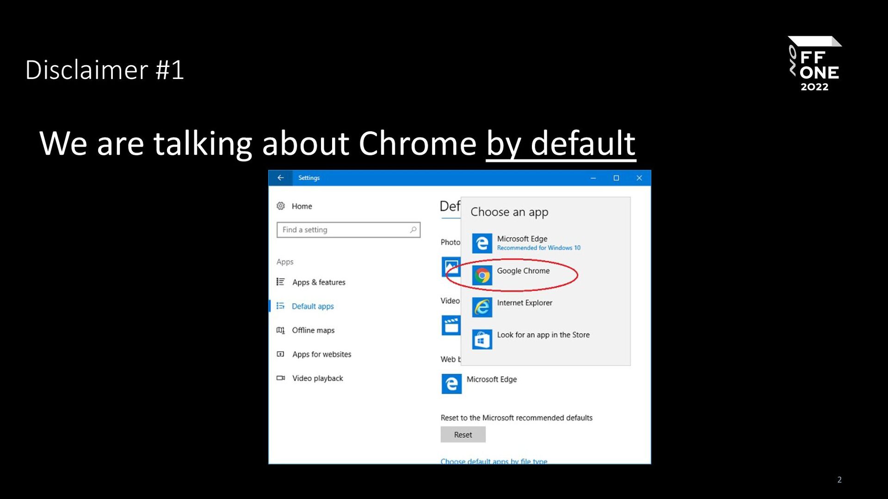888x499 pixels.
Task: Choose the Internet Explorer icon
Action: tap(482, 307)
